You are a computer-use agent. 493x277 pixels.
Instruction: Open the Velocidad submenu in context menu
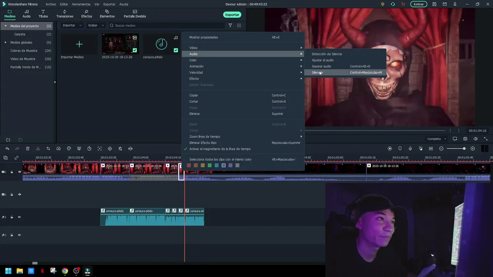[243, 72]
